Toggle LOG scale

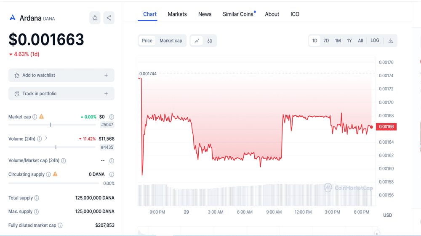pyautogui.click(x=375, y=40)
